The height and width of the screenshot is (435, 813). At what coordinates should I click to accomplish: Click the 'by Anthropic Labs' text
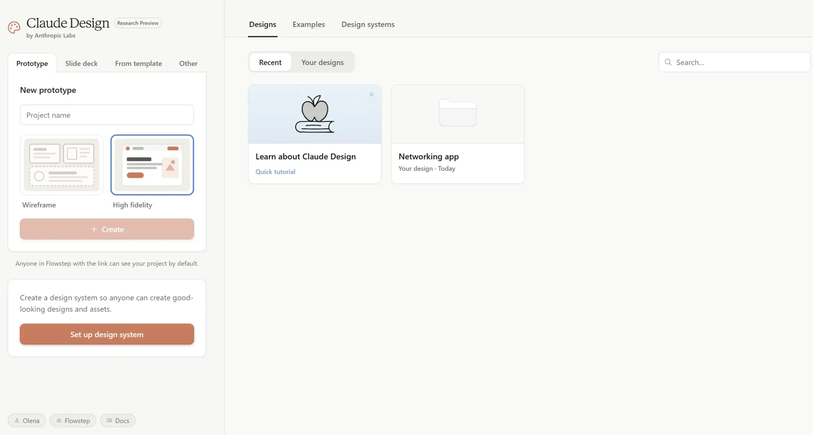51,36
